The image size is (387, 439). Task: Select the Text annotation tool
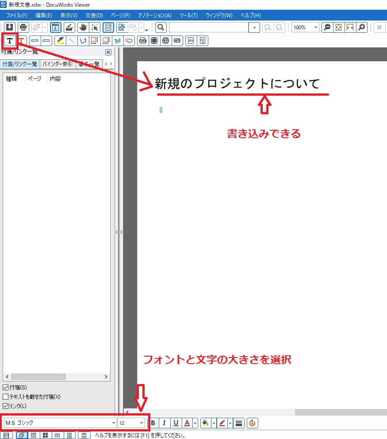tap(9, 41)
